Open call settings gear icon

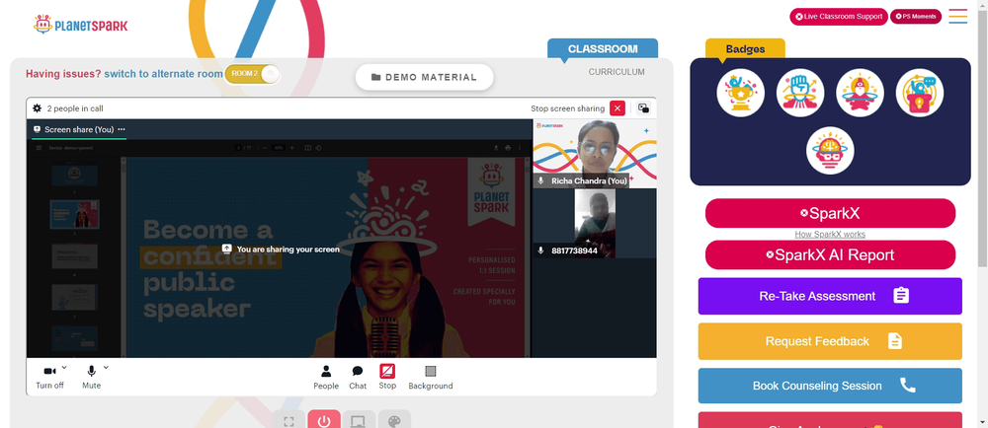[x=38, y=108]
